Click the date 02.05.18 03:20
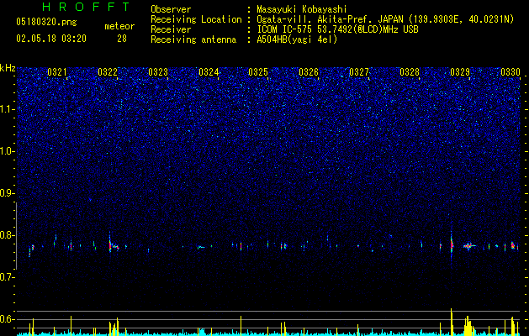This screenshot has width=529, height=336. (x=51, y=39)
